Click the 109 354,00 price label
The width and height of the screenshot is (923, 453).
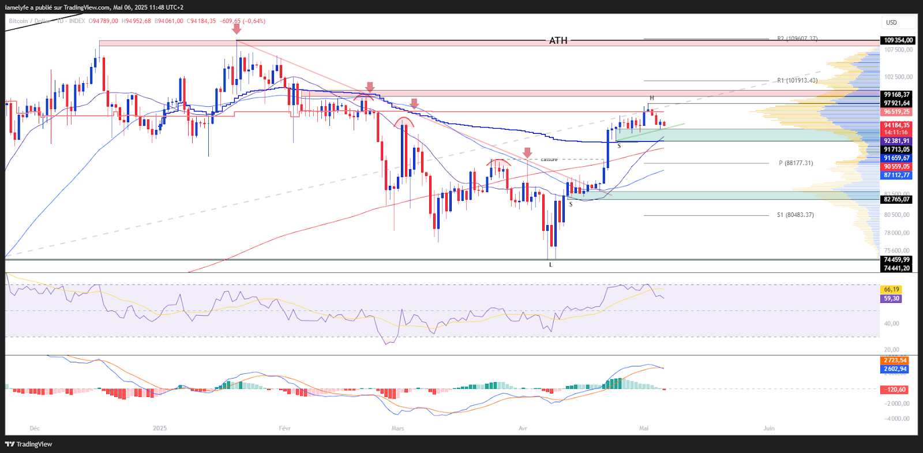coord(899,40)
